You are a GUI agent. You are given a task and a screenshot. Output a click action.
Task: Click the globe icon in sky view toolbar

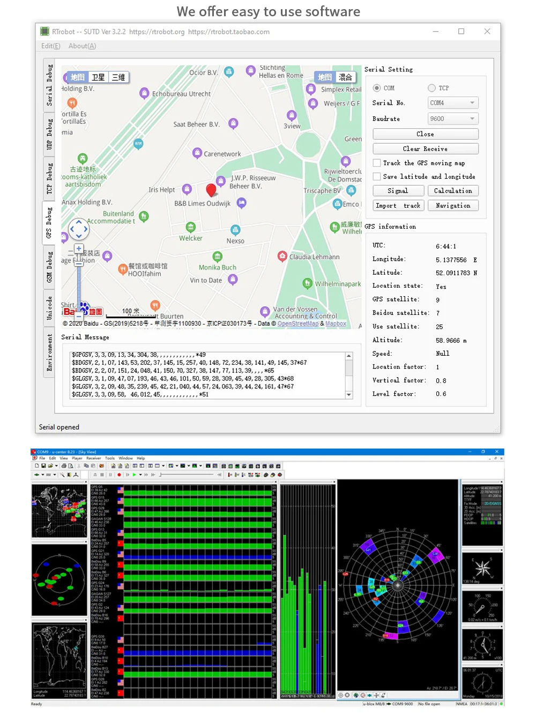pyautogui.click(x=356, y=695)
